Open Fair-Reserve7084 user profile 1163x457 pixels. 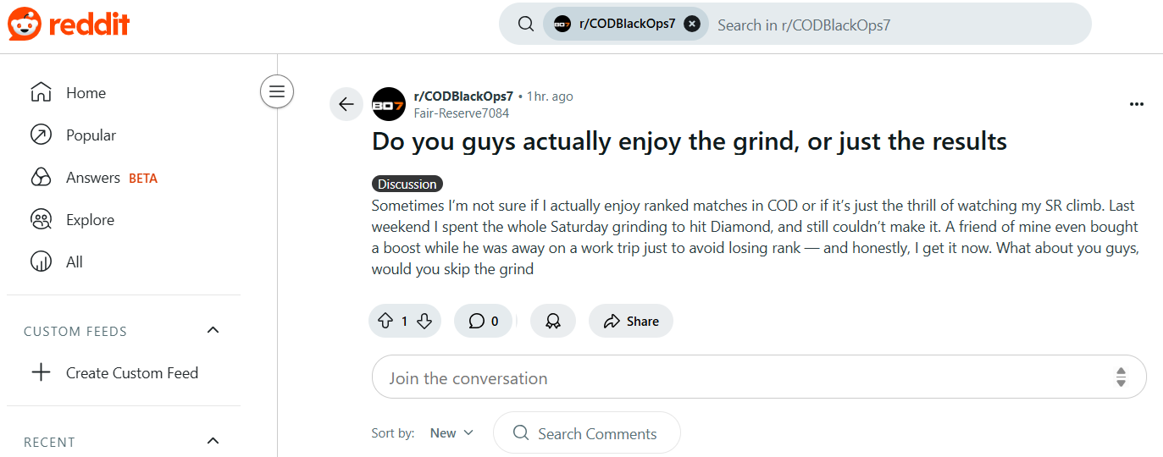point(462,113)
